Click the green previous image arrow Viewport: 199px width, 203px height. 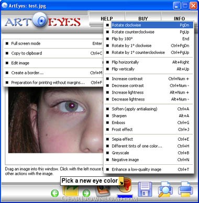click(55, 193)
